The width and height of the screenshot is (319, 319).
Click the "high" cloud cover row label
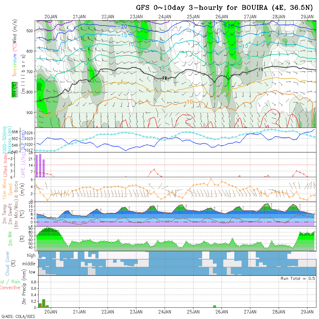31,255
